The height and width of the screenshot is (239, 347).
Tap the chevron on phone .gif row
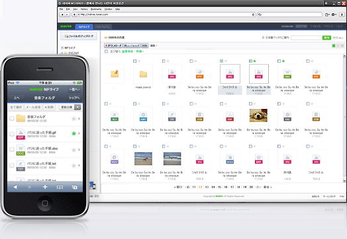pyautogui.click(x=79, y=133)
